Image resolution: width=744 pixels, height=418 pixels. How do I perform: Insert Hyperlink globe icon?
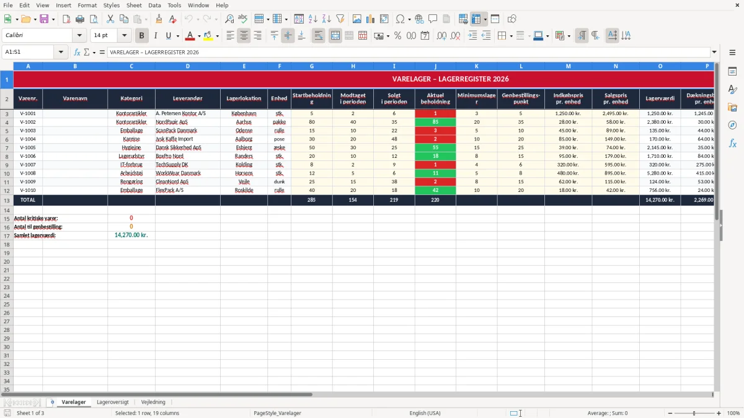coord(420,19)
